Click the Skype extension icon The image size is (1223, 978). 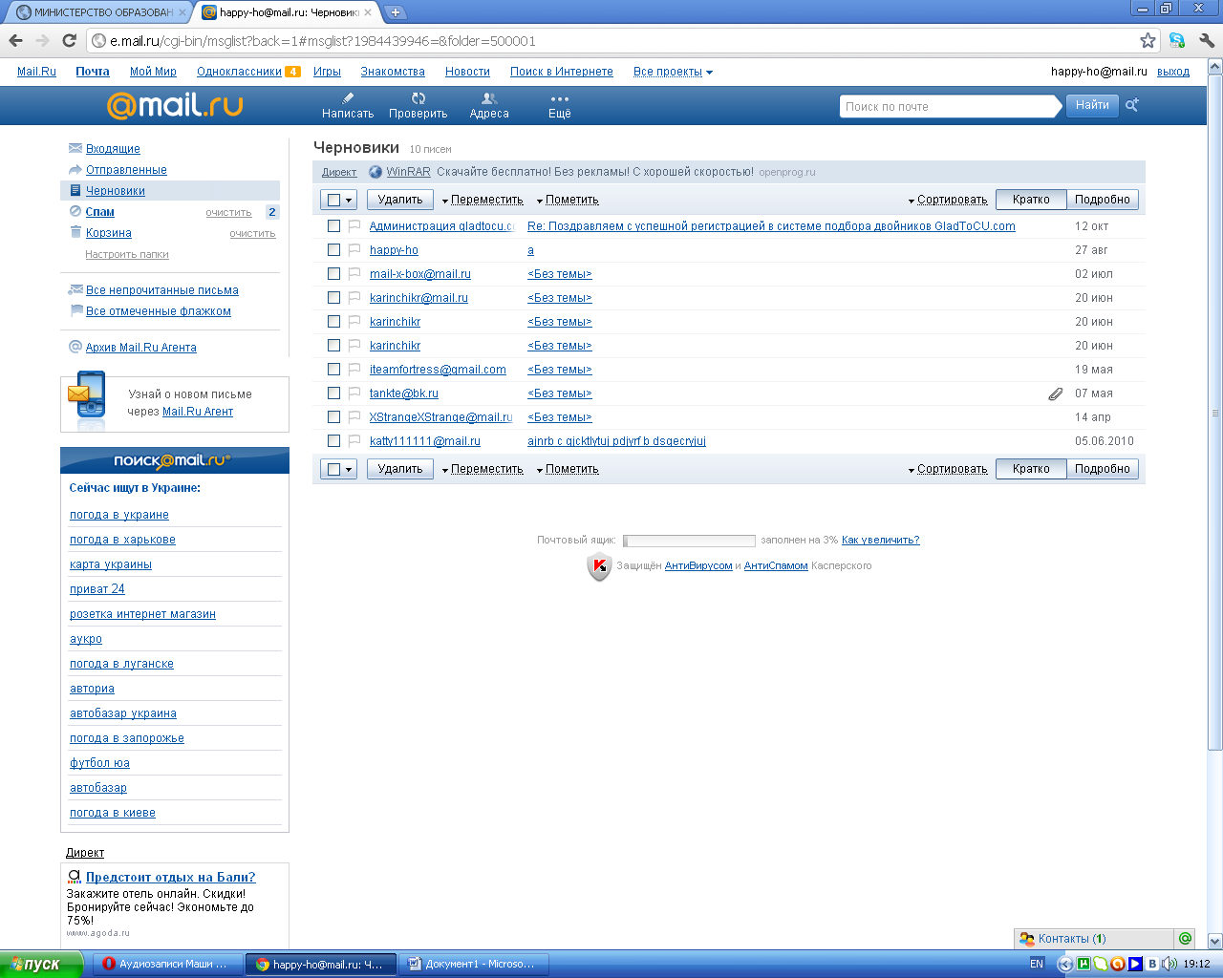1177,40
